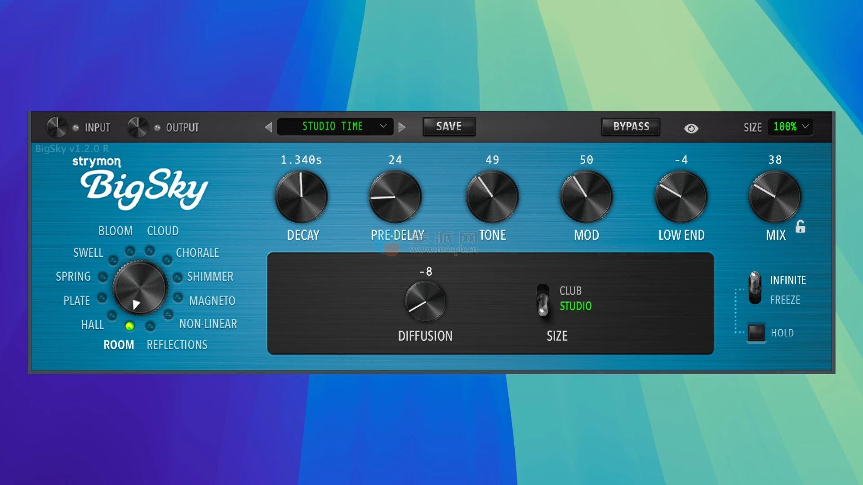Screen dimensions: 863x485
Task: Click the SAVE button
Action: click(449, 127)
